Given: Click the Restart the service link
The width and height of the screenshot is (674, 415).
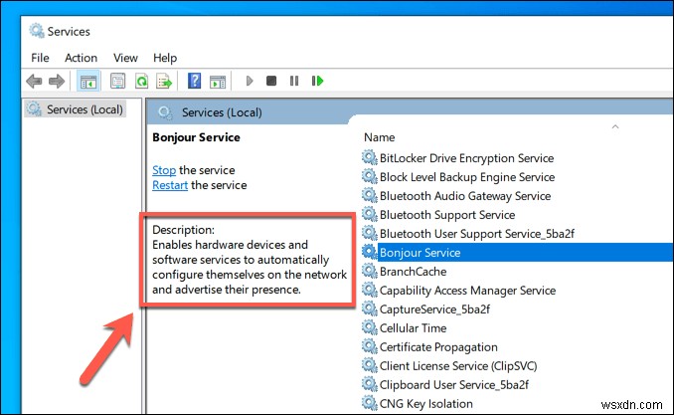Looking at the screenshot, I should (x=170, y=185).
